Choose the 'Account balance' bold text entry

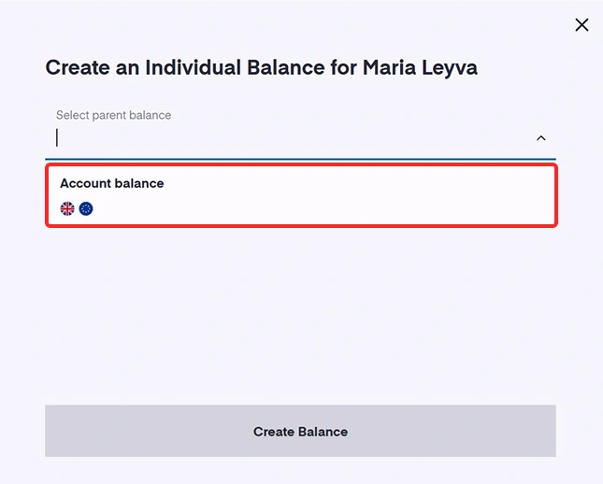pyautogui.click(x=111, y=183)
